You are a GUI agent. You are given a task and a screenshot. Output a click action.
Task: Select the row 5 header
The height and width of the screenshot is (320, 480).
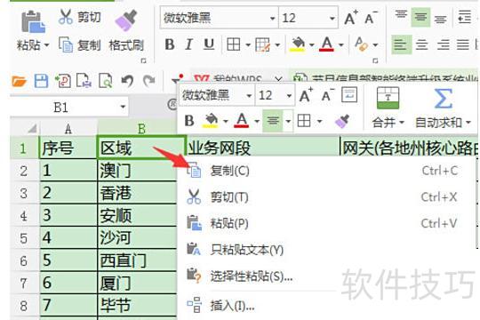coord(24,238)
